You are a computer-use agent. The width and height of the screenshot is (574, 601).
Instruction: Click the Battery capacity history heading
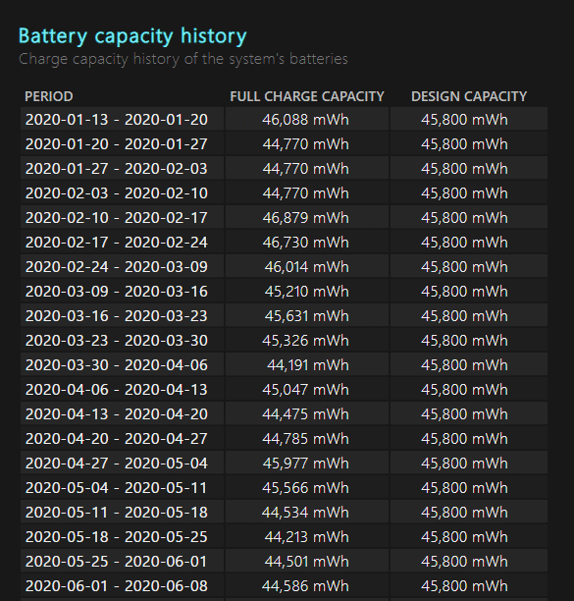(x=132, y=36)
